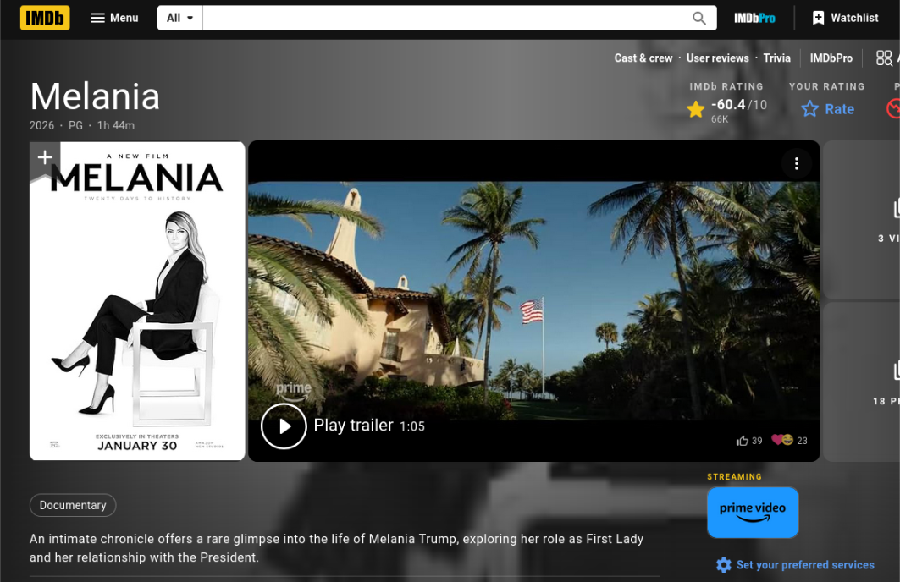Click the all topics grid icon
900x582 pixels.
coord(884,58)
